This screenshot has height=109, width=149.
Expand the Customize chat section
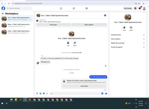pos(128,35)
